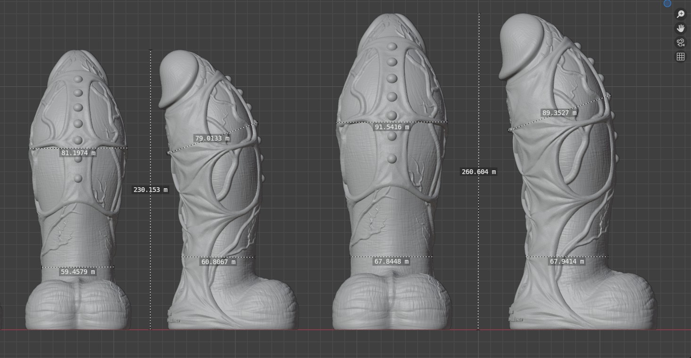
Task: Click the 81.1974 m width measurement
Action: click(x=78, y=153)
